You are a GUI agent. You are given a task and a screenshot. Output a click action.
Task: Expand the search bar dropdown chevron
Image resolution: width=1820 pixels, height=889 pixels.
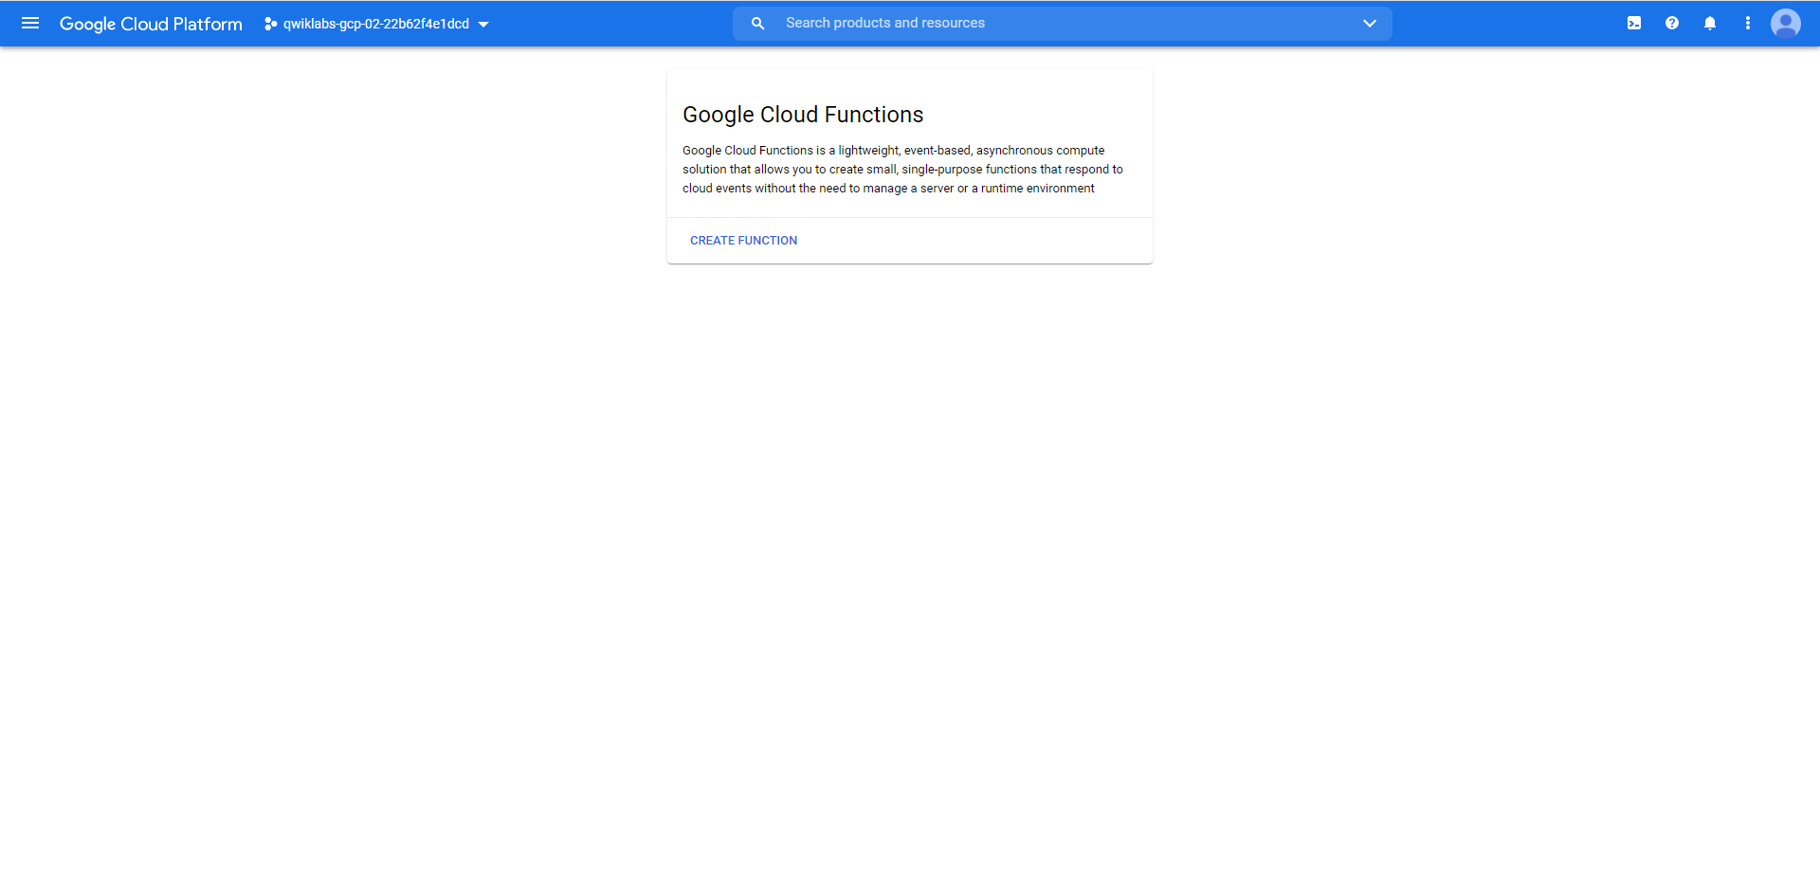coord(1369,24)
